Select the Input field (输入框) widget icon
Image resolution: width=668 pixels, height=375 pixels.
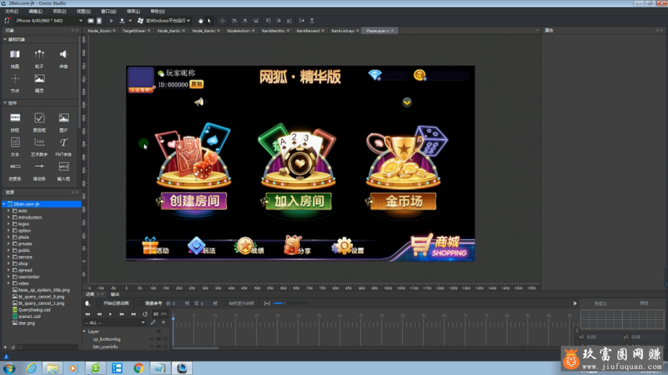64,166
